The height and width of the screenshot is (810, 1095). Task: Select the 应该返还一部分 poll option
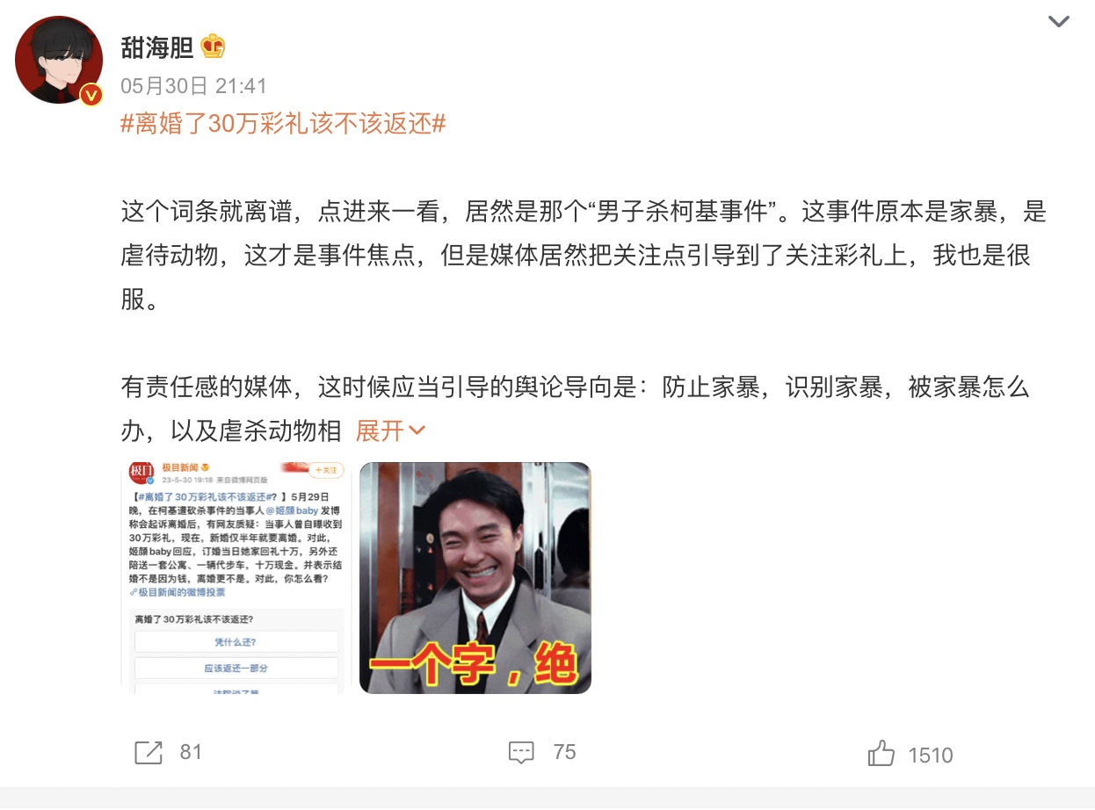click(236, 669)
